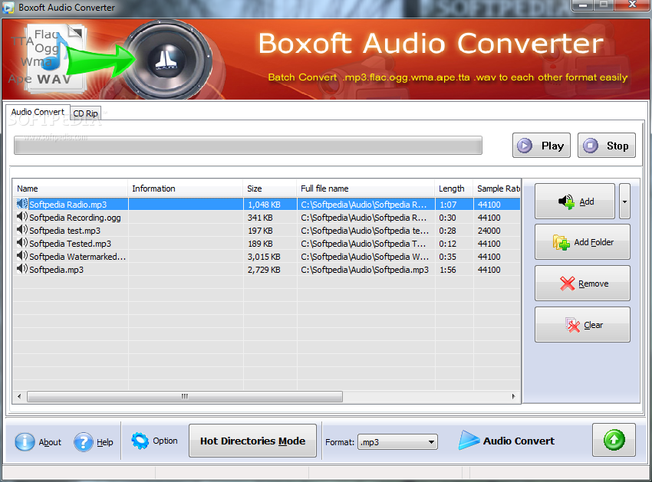Click the Add audio file button
The image size is (652, 482).
[575, 202]
